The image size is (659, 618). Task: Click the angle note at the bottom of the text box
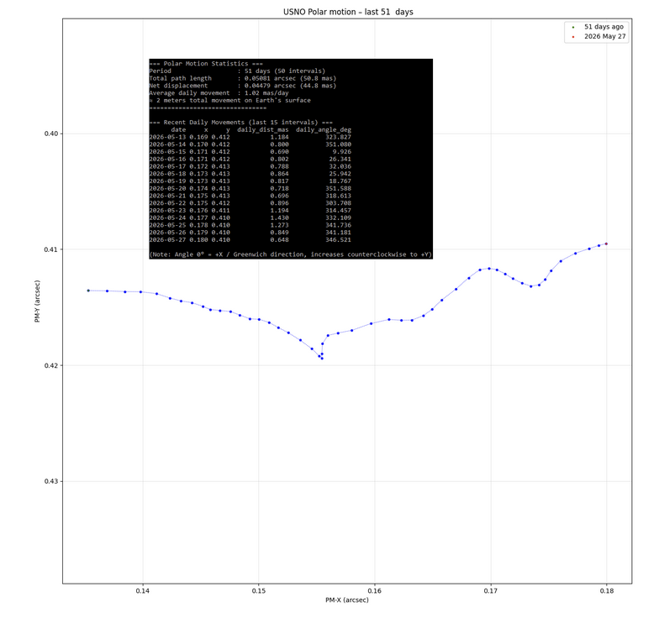(x=291, y=254)
